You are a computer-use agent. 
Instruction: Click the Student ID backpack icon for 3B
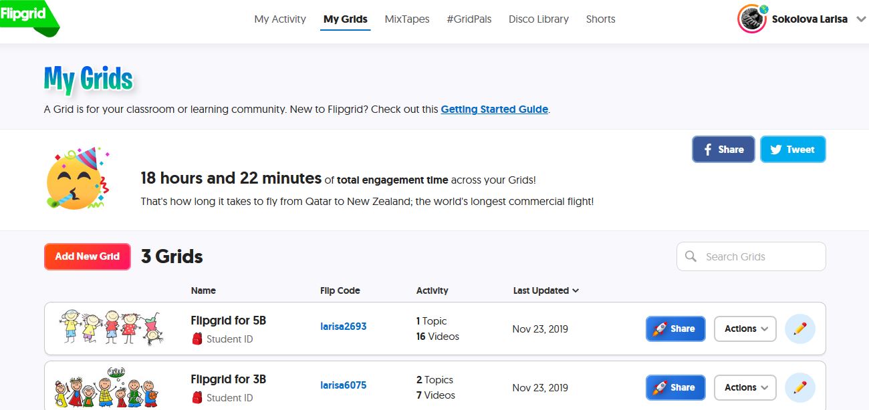[197, 398]
